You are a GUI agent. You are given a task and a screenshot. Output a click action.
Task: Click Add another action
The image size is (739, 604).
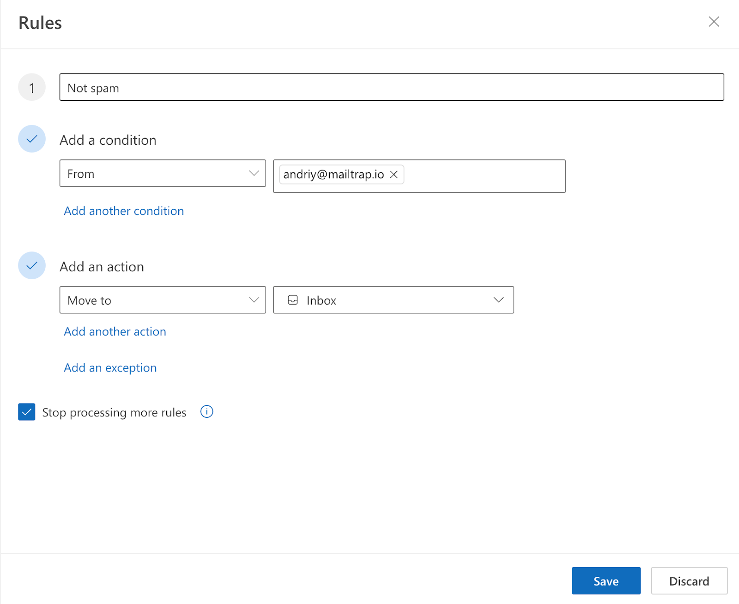(115, 331)
